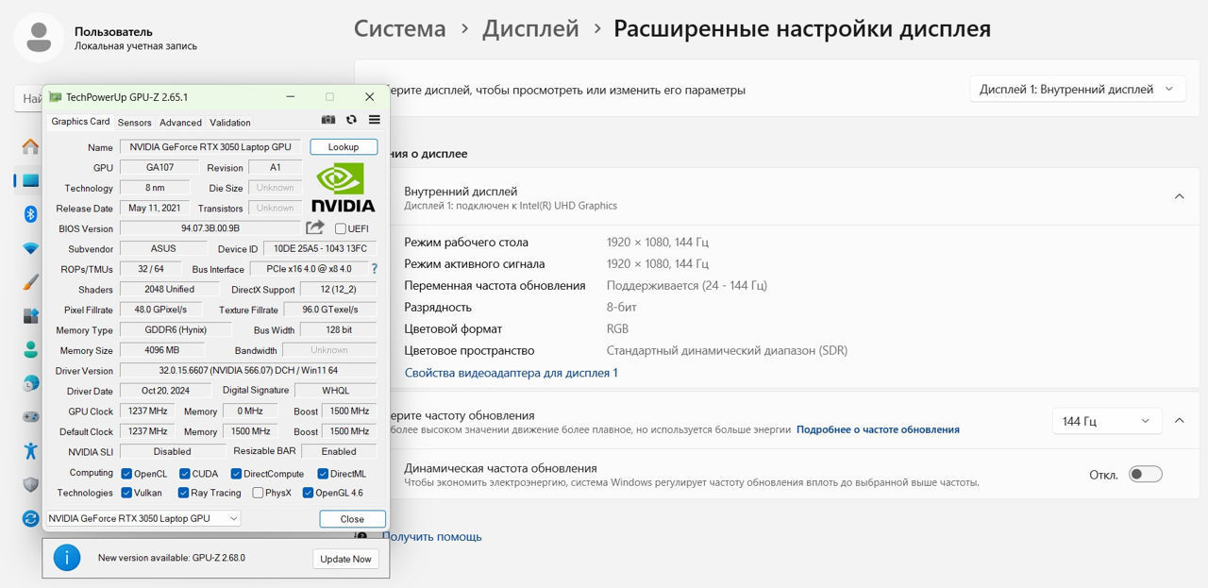Toggle the PhysX checkbox

pos(258,493)
